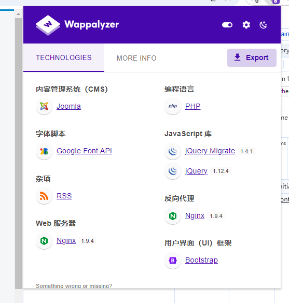Click the jQuery 1.12.4 icon

pos(173,171)
